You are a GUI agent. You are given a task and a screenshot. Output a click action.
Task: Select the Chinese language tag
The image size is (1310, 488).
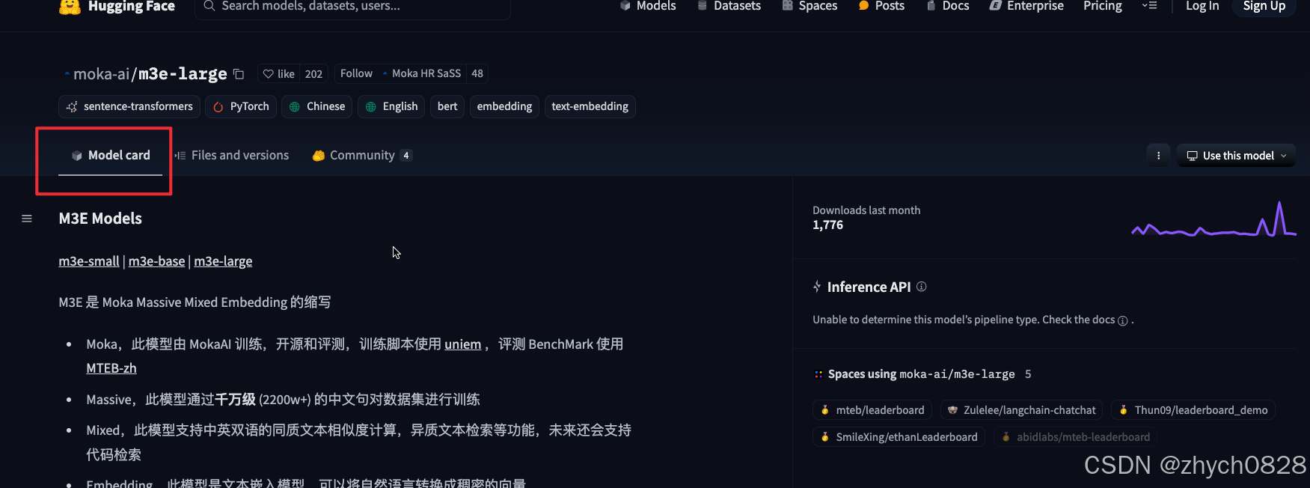tap(317, 106)
